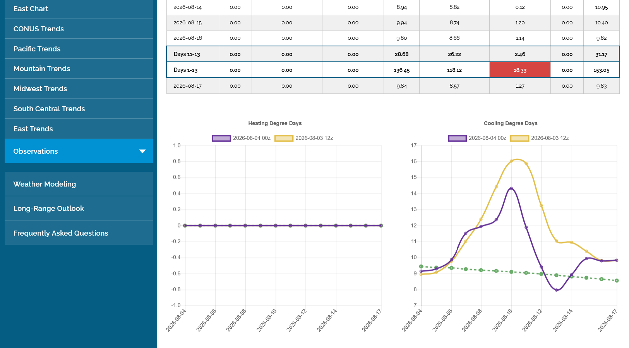The image size is (629, 348).
Task: Click the 136.45 value in Days 1-13 row
Action: tap(402, 70)
